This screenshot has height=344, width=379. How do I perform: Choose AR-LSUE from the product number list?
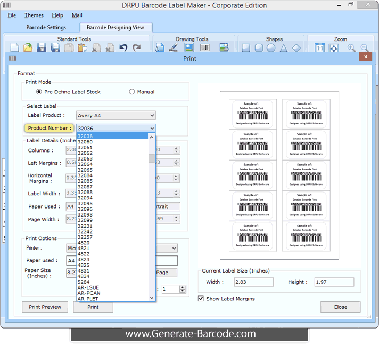tap(112, 287)
